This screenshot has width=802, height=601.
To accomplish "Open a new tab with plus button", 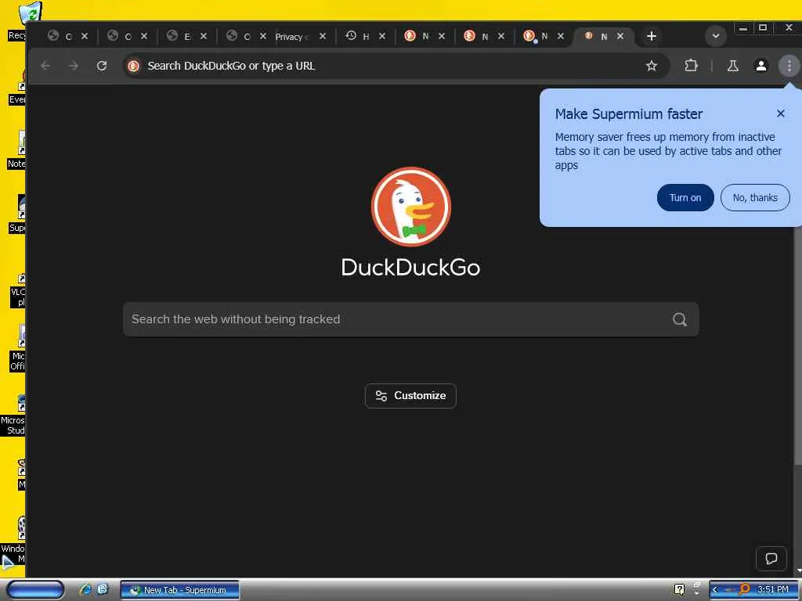I will tap(651, 36).
